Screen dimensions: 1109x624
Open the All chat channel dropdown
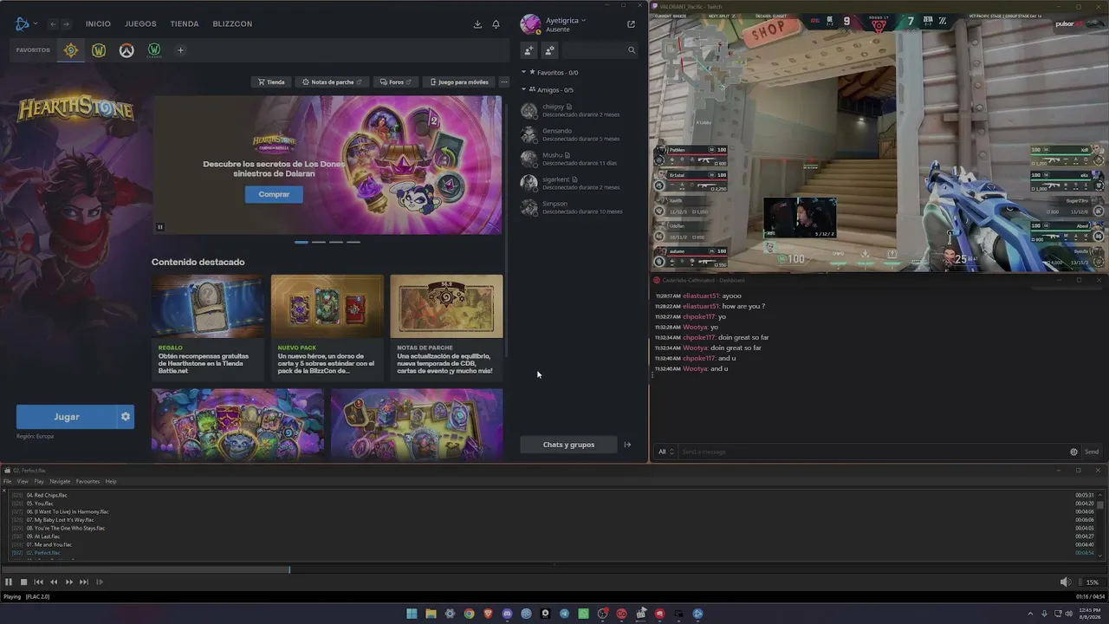pyautogui.click(x=665, y=452)
